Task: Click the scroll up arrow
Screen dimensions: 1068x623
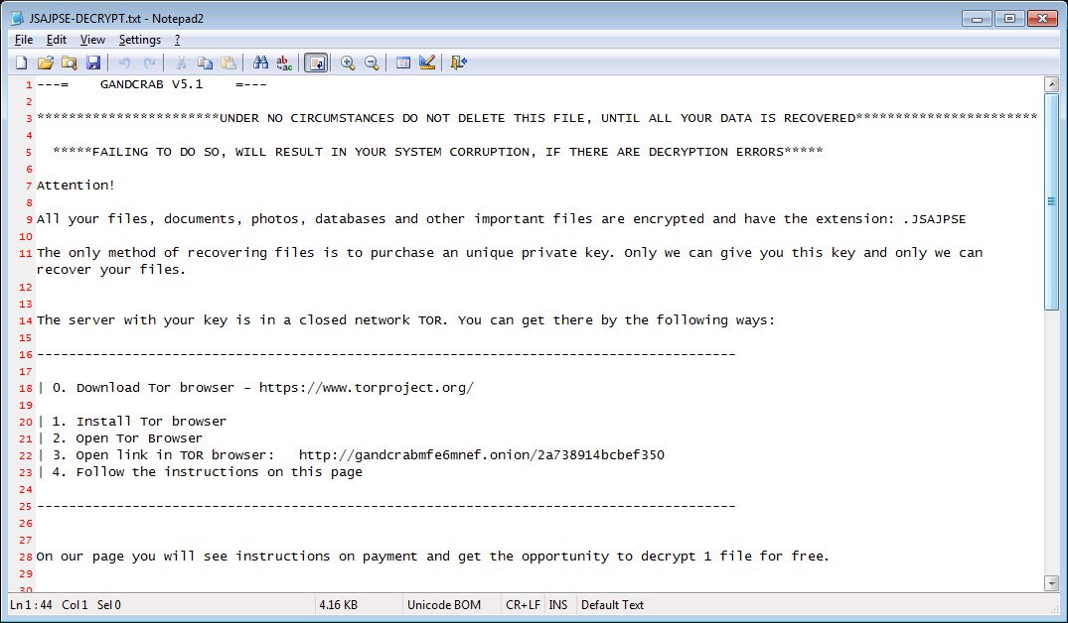Action: coord(1052,85)
